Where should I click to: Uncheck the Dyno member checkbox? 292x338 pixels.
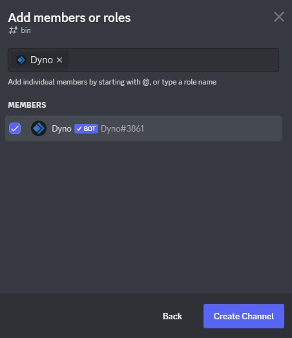15,128
